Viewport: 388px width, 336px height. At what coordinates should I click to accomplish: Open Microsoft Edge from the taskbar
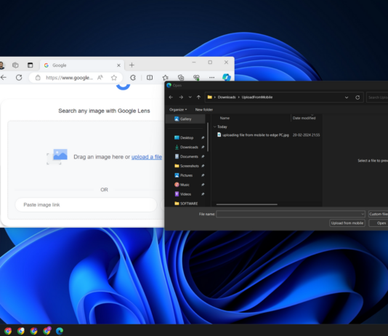click(60, 331)
